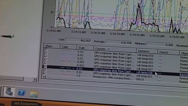Uncheck Show for the GPU 0 counter

44,73
